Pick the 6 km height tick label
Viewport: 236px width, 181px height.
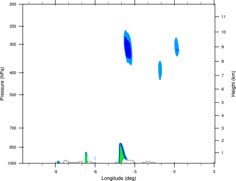[222, 89]
